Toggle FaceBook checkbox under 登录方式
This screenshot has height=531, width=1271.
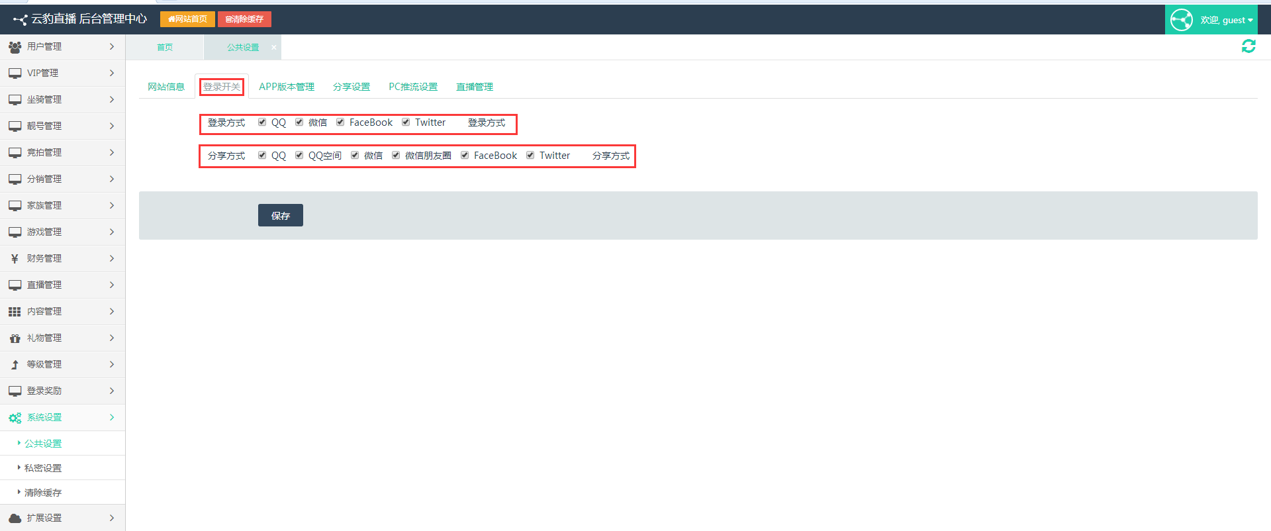coord(340,122)
